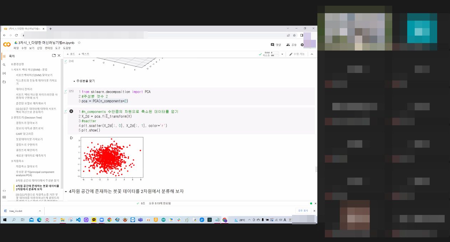Collapse the header with chevron up
Image resolution: width=450 pixels, height=242 pixels.
click(x=312, y=54)
